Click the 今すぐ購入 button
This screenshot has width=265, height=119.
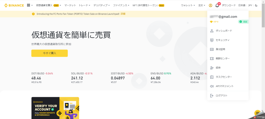(49, 53)
